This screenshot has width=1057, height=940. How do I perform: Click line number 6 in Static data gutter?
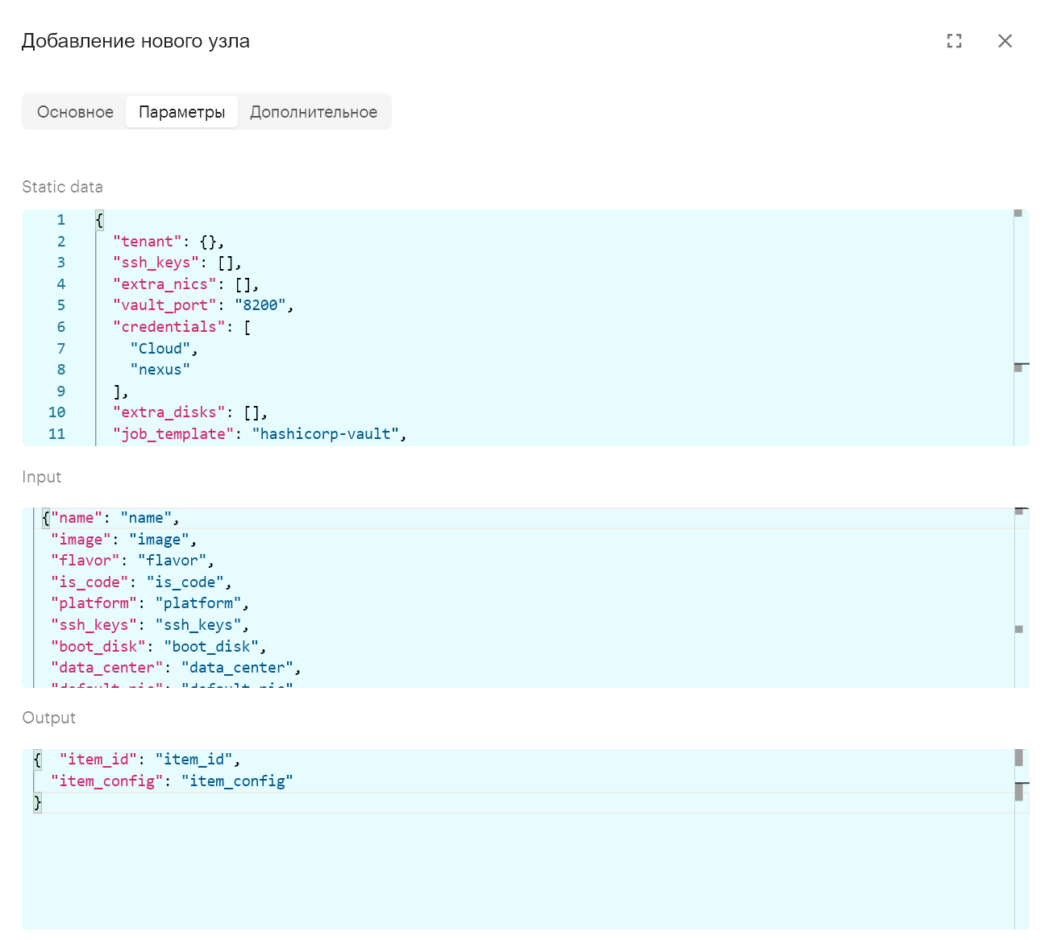click(60, 327)
